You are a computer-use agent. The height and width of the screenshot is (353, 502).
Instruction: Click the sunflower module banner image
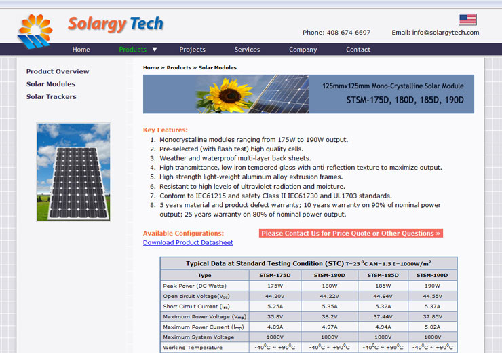coord(308,94)
